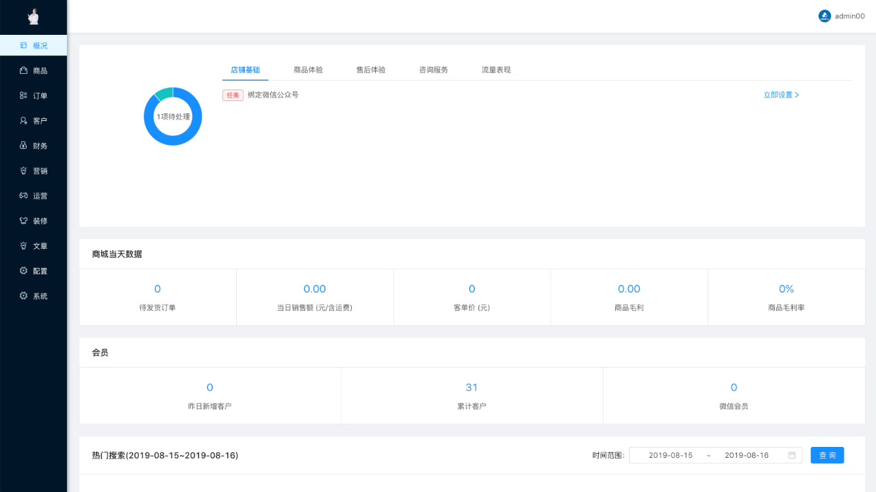Click the 商品 products bag icon

pos(23,70)
